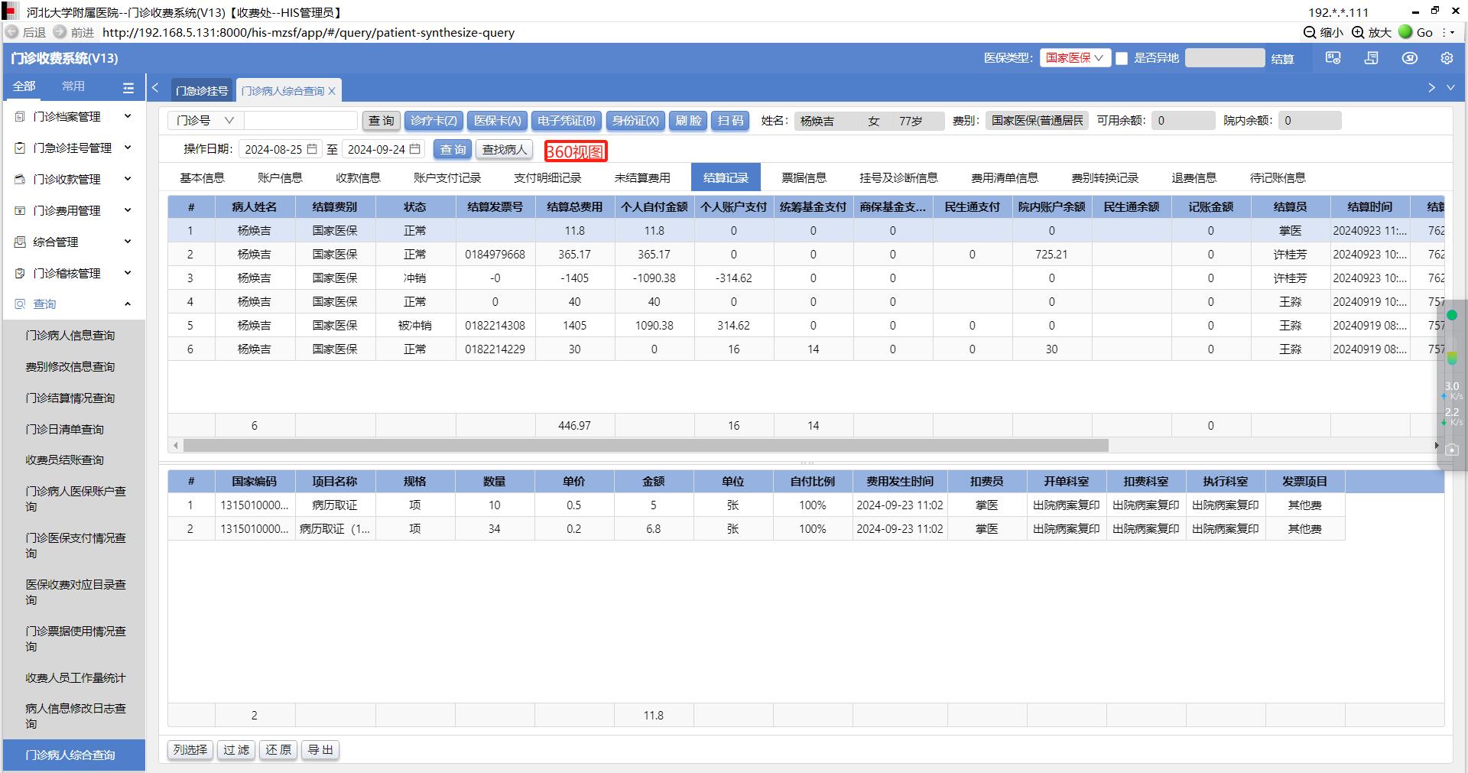
Task: Click 门诊费用管理 sidebar icon
Action: pos(21,211)
